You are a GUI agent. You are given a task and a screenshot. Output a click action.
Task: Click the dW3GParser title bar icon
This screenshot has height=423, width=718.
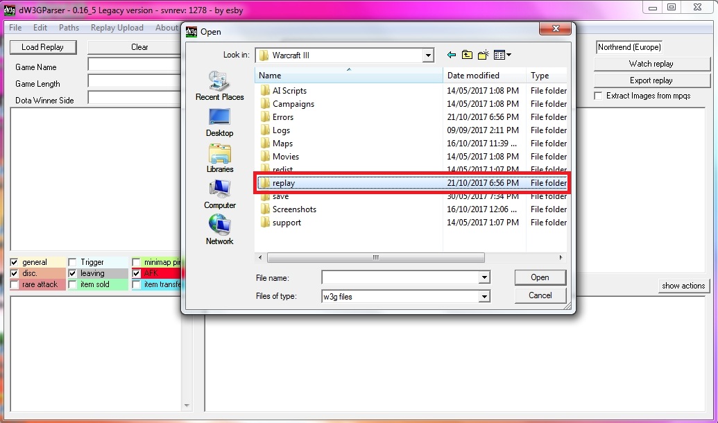point(10,10)
